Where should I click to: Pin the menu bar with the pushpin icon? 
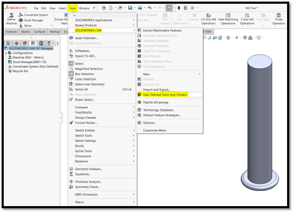(x=94, y=8)
